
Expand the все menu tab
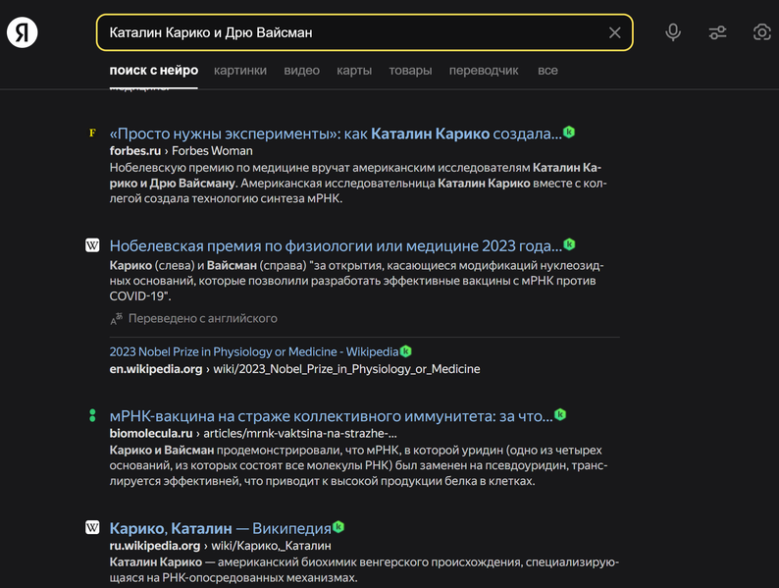(x=547, y=71)
